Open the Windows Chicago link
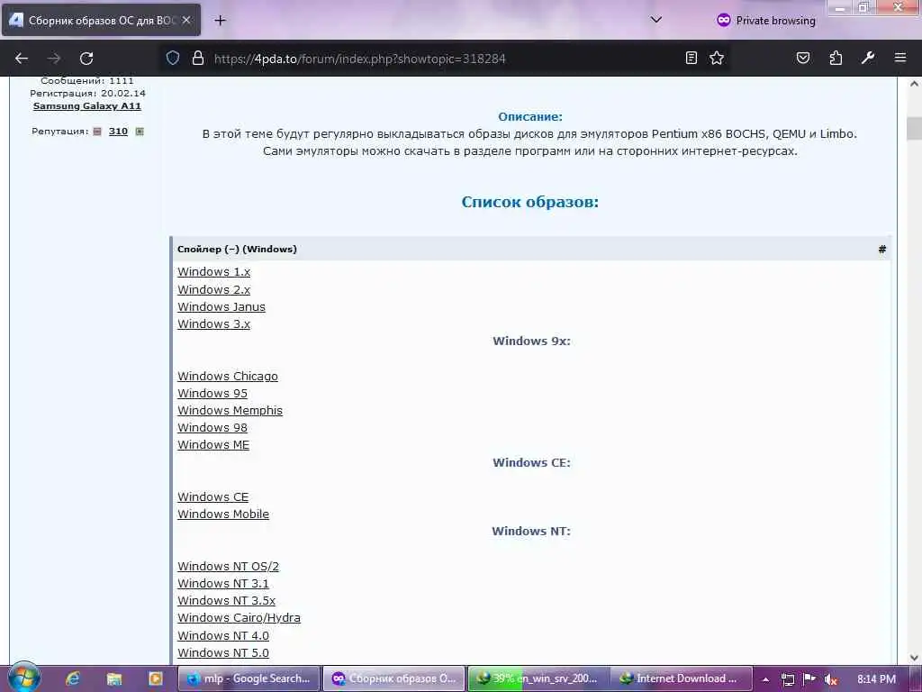The image size is (922, 692). pyautogui.click(x=228, y=376)
